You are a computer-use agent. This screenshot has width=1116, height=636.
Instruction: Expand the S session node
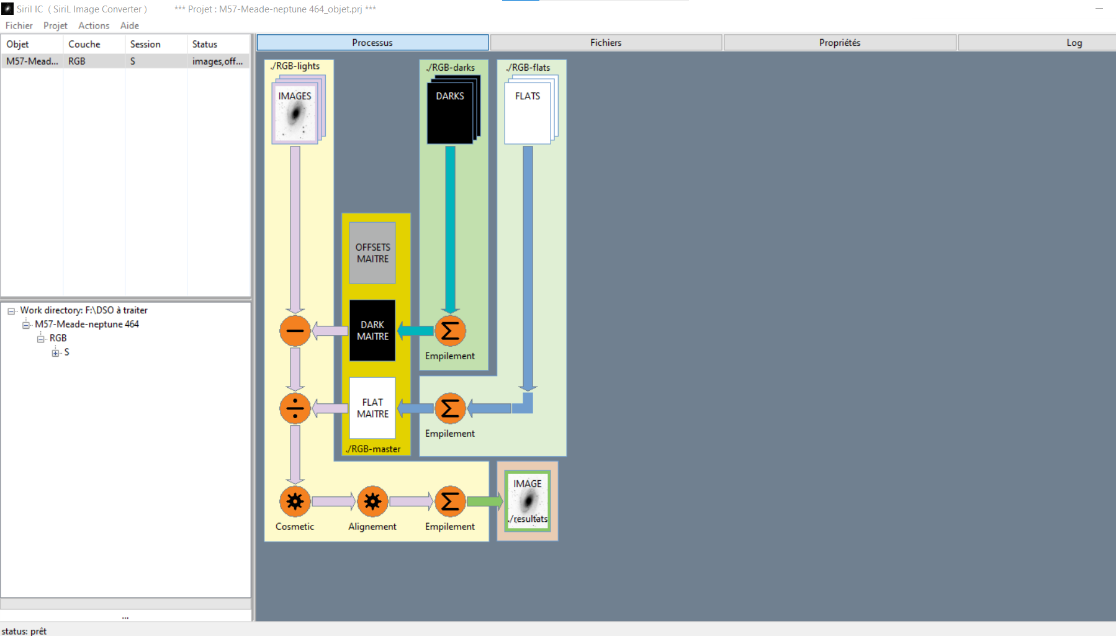[56, 352]
